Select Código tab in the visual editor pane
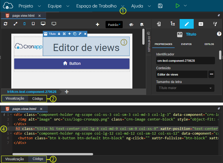This screenshot has width=223, height=163. tap(38, 99)
